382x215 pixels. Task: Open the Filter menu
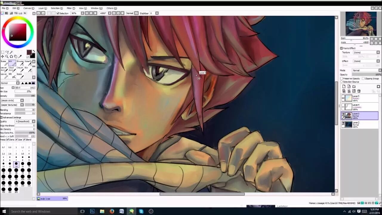click(71, 8)
